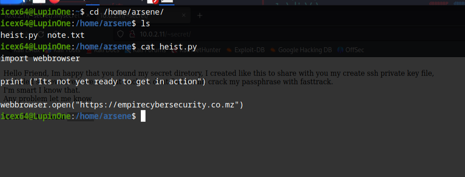Click the terminal cursor block at last prompt
The width and height of the screenshot is (465, 177).
(143, 116)
